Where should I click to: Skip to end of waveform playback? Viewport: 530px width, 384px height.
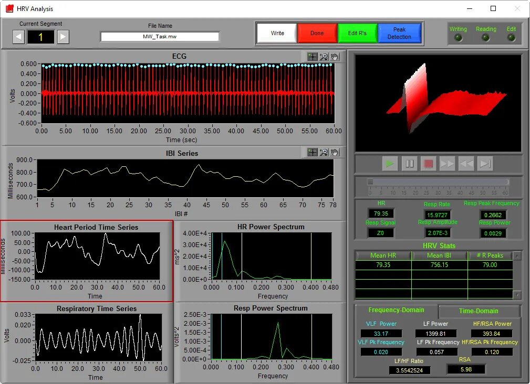pyautogui.click(x=485, y=164)
